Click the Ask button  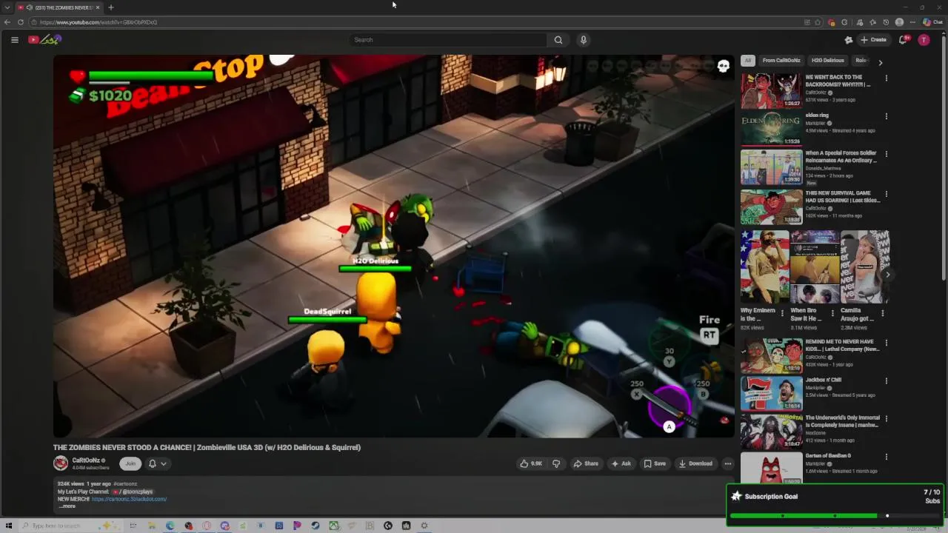pos(621,463)
